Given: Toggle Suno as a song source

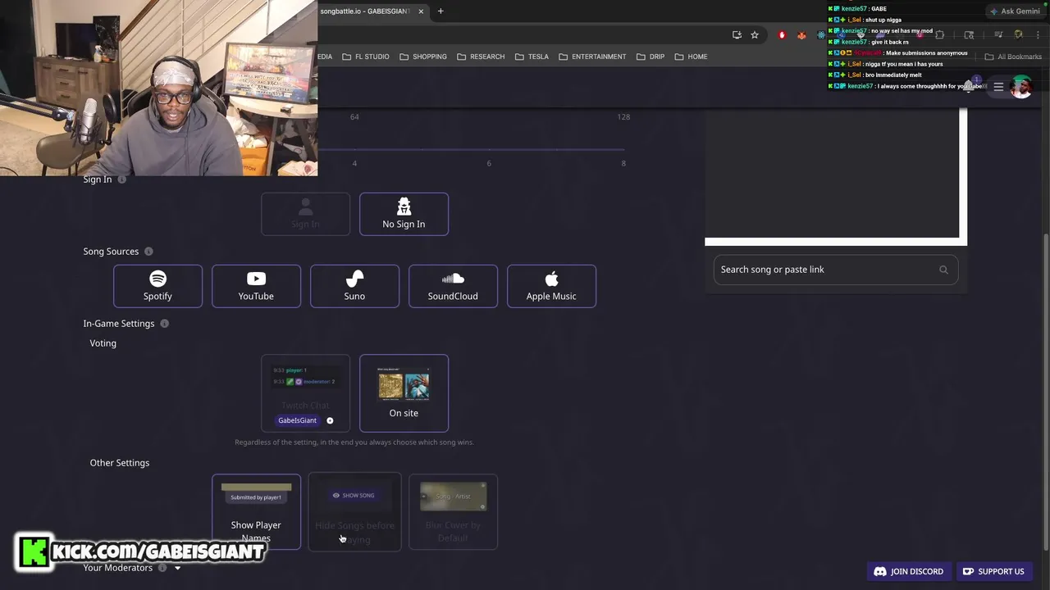Looking at the screenshot, I should (x=354, y=286).
